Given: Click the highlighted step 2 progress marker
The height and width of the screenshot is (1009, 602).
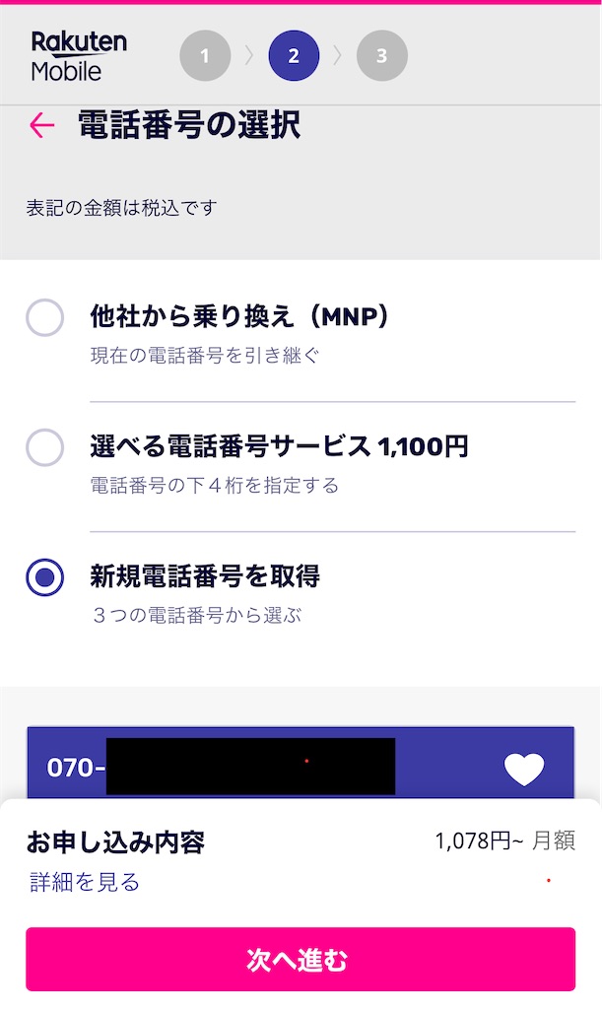Looking at the screenshot, I should point(294,55).
